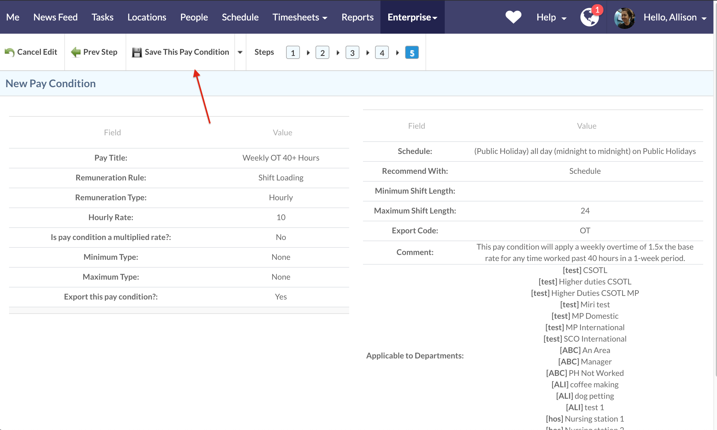Go to step 1 of the wizard
Screen dimensions: 717x430
click(293, 53)
